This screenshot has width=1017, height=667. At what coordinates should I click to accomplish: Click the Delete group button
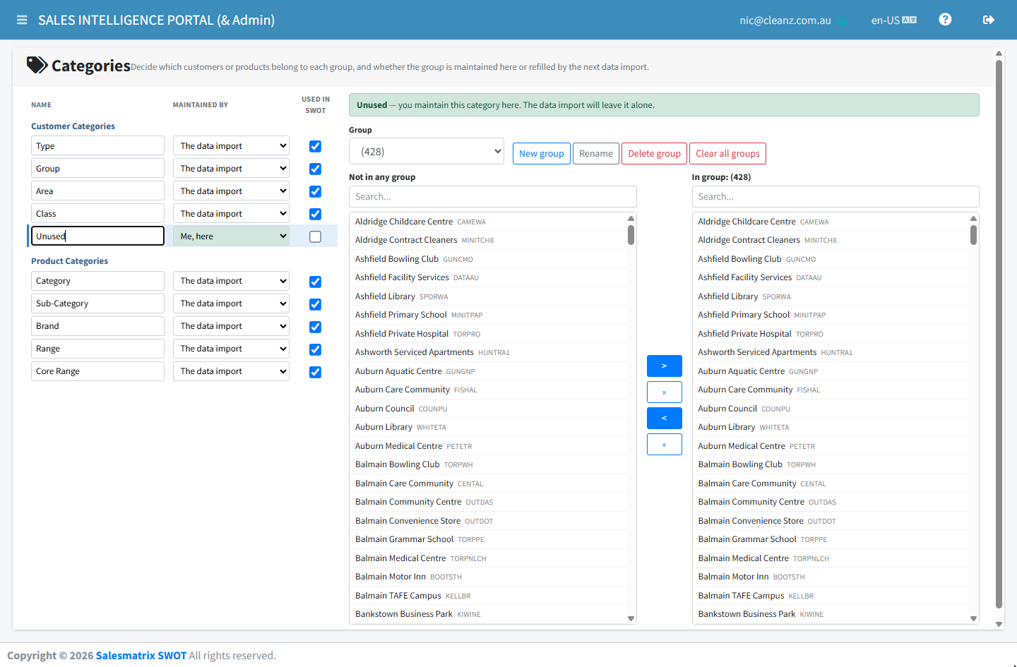pyautogui.click(x=654, y=153)
